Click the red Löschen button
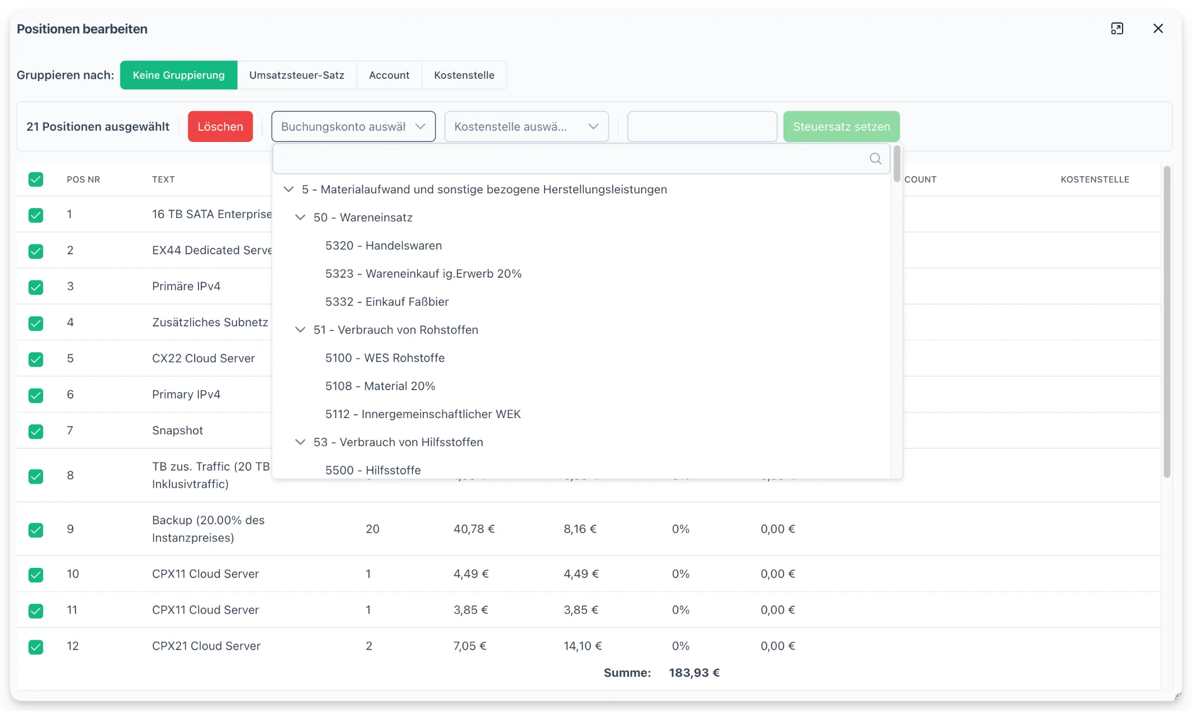This screenshot has width=1192, height=711. (220, 127)
